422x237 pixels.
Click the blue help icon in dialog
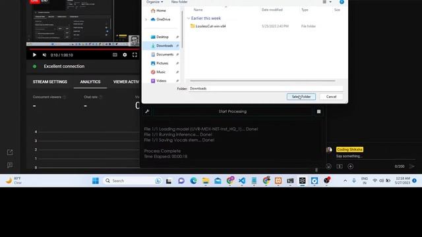point(342,2)
